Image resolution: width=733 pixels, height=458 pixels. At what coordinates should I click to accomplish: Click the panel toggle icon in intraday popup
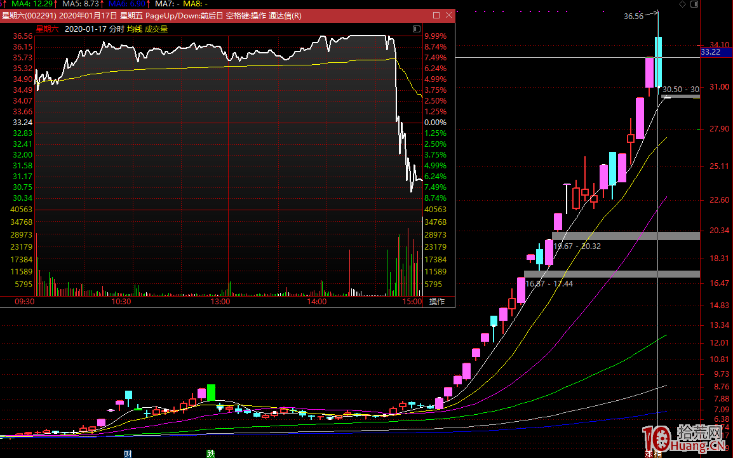click(x=417, y=29)
